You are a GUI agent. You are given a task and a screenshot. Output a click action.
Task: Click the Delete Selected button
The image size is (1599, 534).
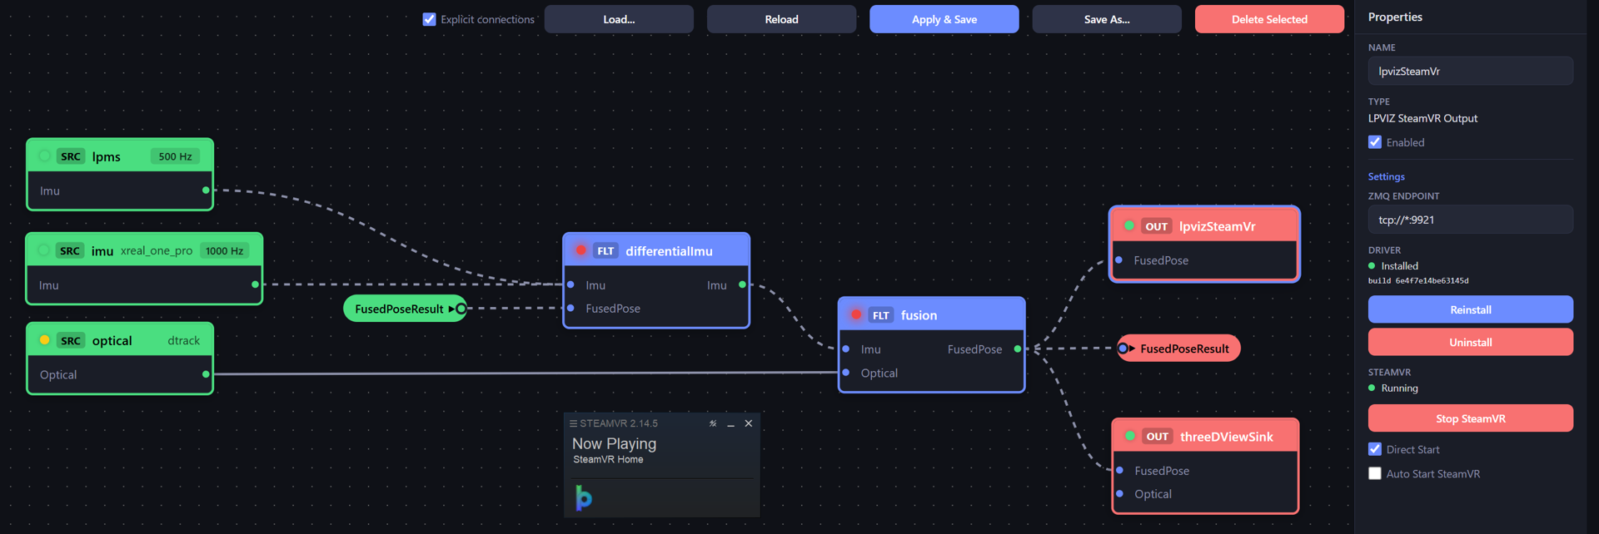pos(1269,19)
